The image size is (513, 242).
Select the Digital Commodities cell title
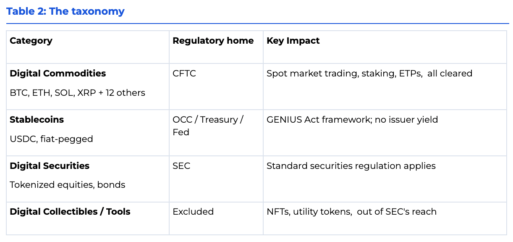(x=58, y=74)
